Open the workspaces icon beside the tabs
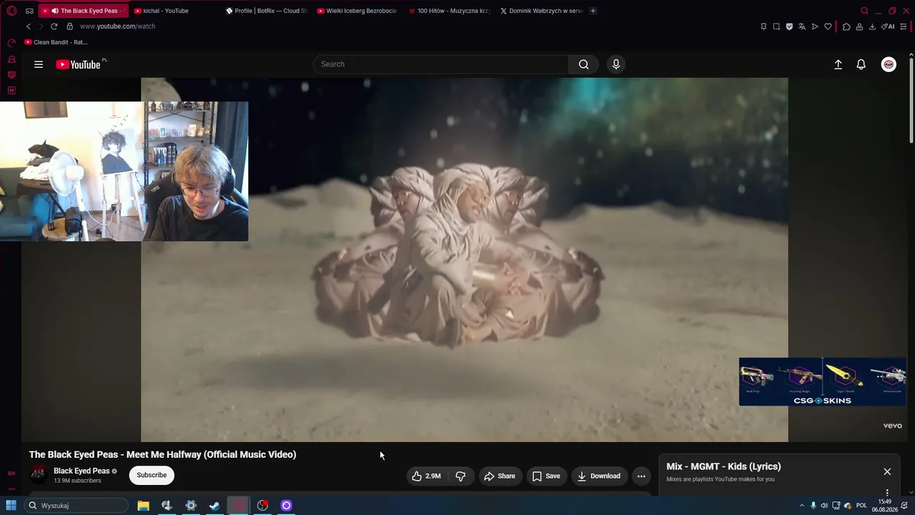915x515 pixels. click(x=29, y=11)
